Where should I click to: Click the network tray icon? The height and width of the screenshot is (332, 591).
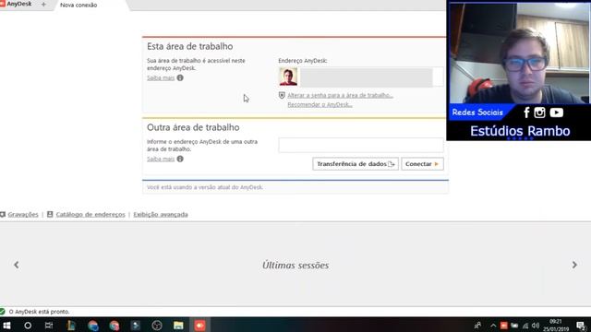525,326
